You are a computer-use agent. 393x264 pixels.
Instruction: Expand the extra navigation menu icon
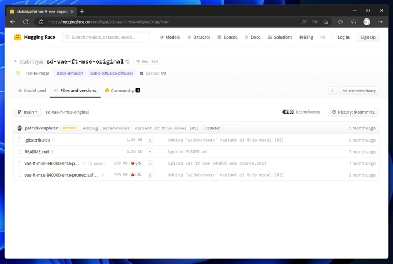323,37
